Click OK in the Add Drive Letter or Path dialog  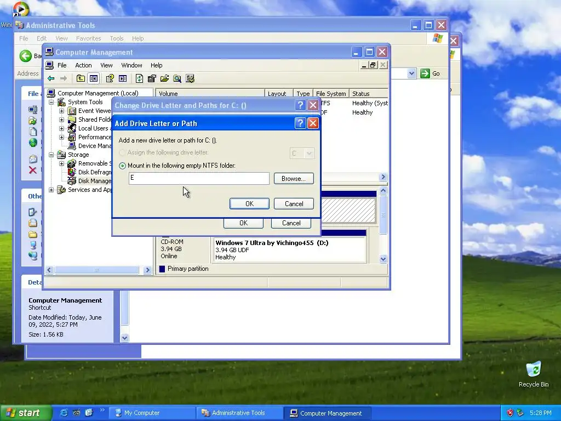(x=249, y=204)
